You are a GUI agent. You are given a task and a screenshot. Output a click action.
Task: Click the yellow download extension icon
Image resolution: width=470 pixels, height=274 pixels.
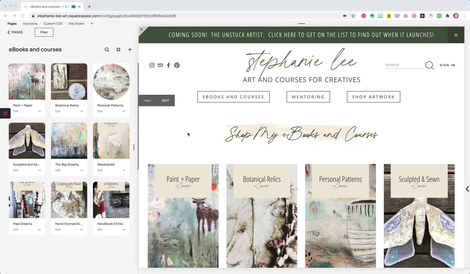(x=389, y=16)
